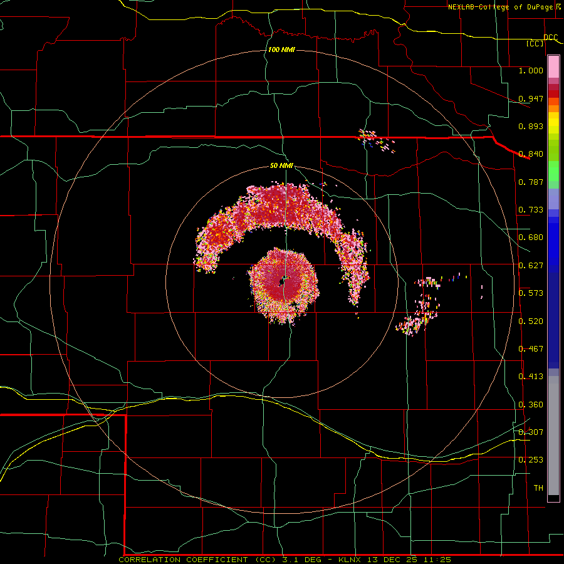Click the 0.253 color scale value
This screenshot has height=564, width=564.
[531, 460]
